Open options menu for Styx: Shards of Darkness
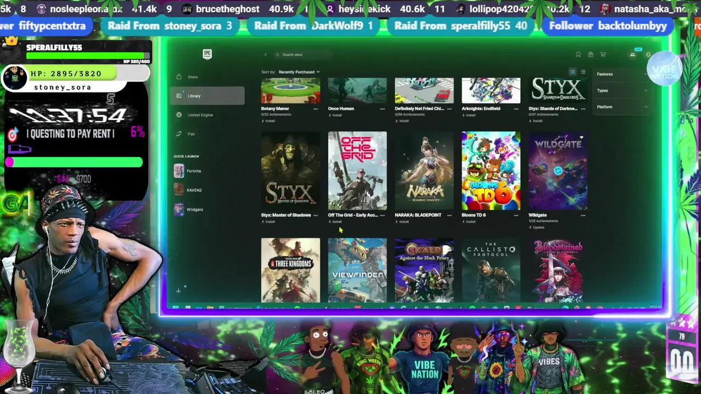 [x=583, y=109]
